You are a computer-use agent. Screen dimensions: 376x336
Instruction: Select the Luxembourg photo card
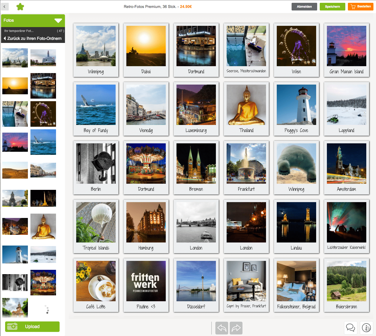(x=196, y=109)
